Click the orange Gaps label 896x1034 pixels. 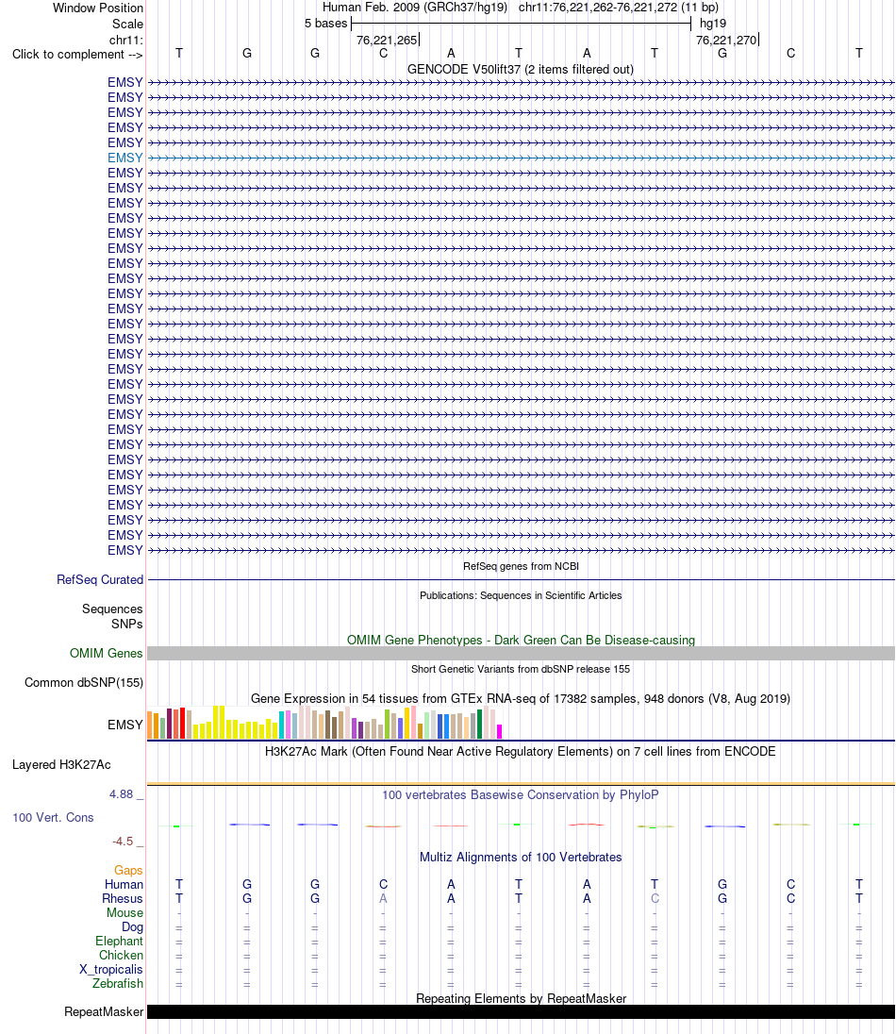(x=128, y=871)
